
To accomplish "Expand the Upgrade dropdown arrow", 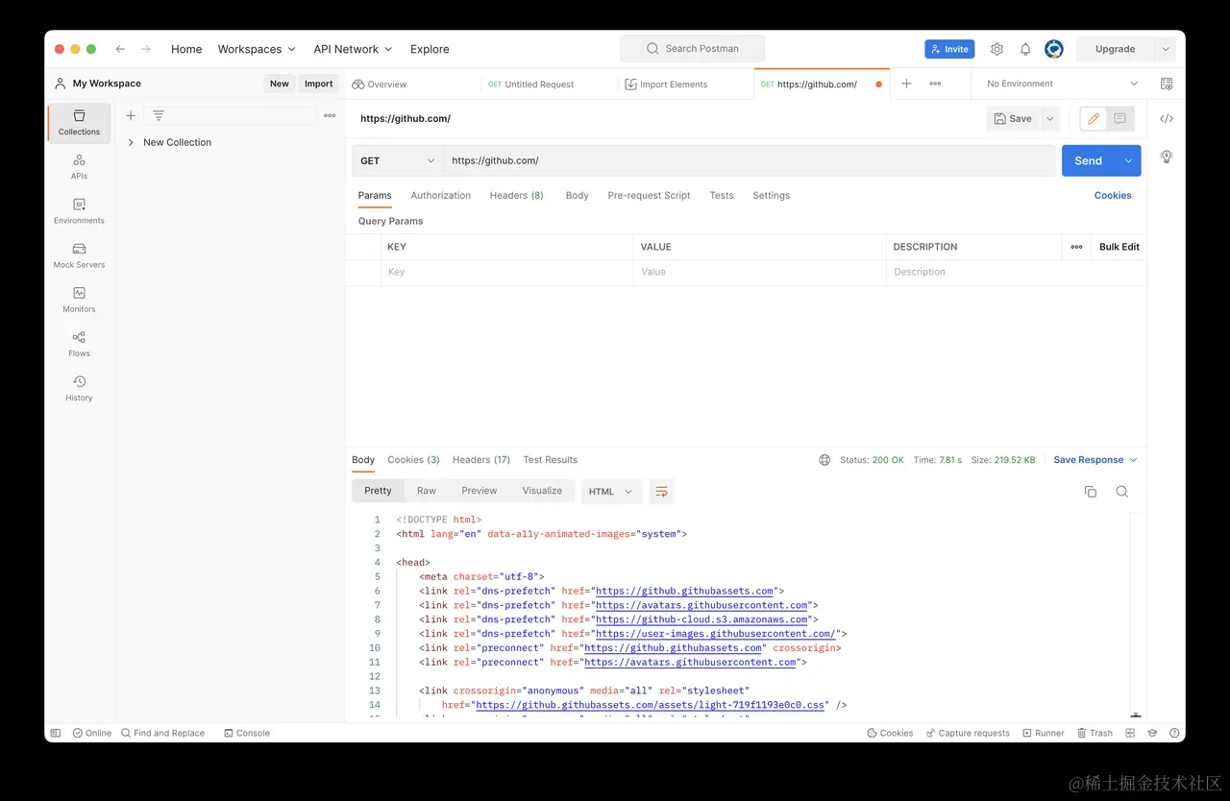I will tap(1166, 49).
